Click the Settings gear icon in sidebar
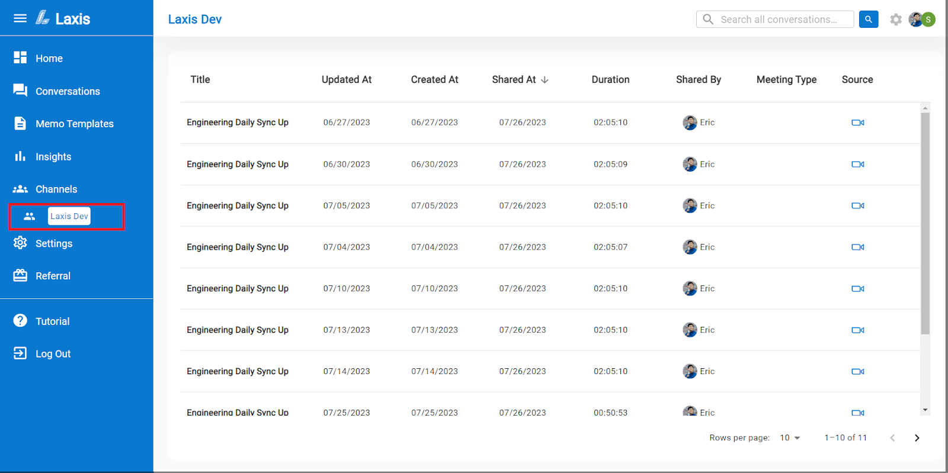948x473 pixels. (20, 243)
